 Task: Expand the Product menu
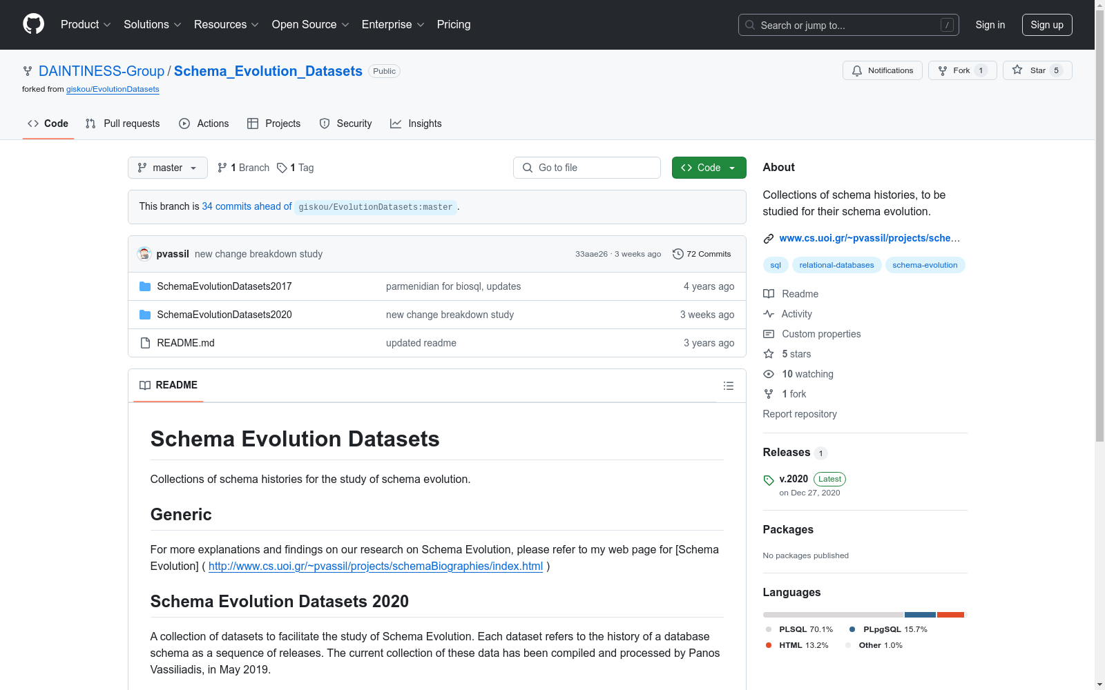coord(86,25)
